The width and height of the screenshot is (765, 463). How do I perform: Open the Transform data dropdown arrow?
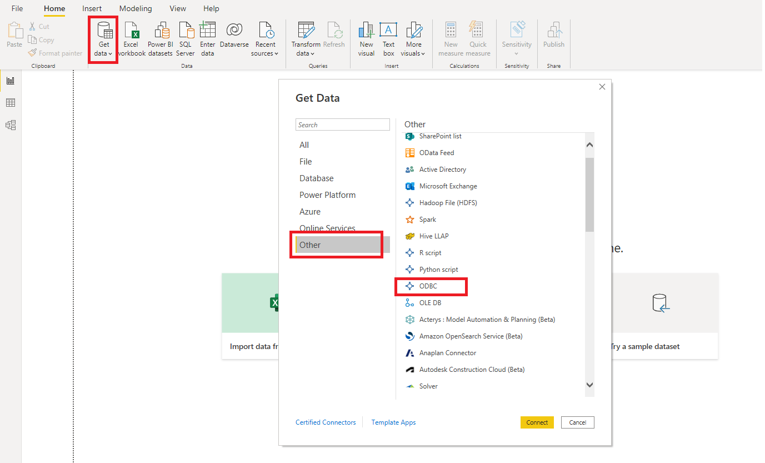(x=312, y=54)
